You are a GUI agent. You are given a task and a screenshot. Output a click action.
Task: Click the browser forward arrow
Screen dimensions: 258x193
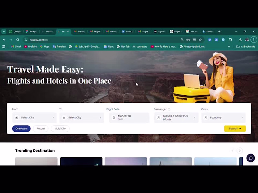[x=11, y=40]
